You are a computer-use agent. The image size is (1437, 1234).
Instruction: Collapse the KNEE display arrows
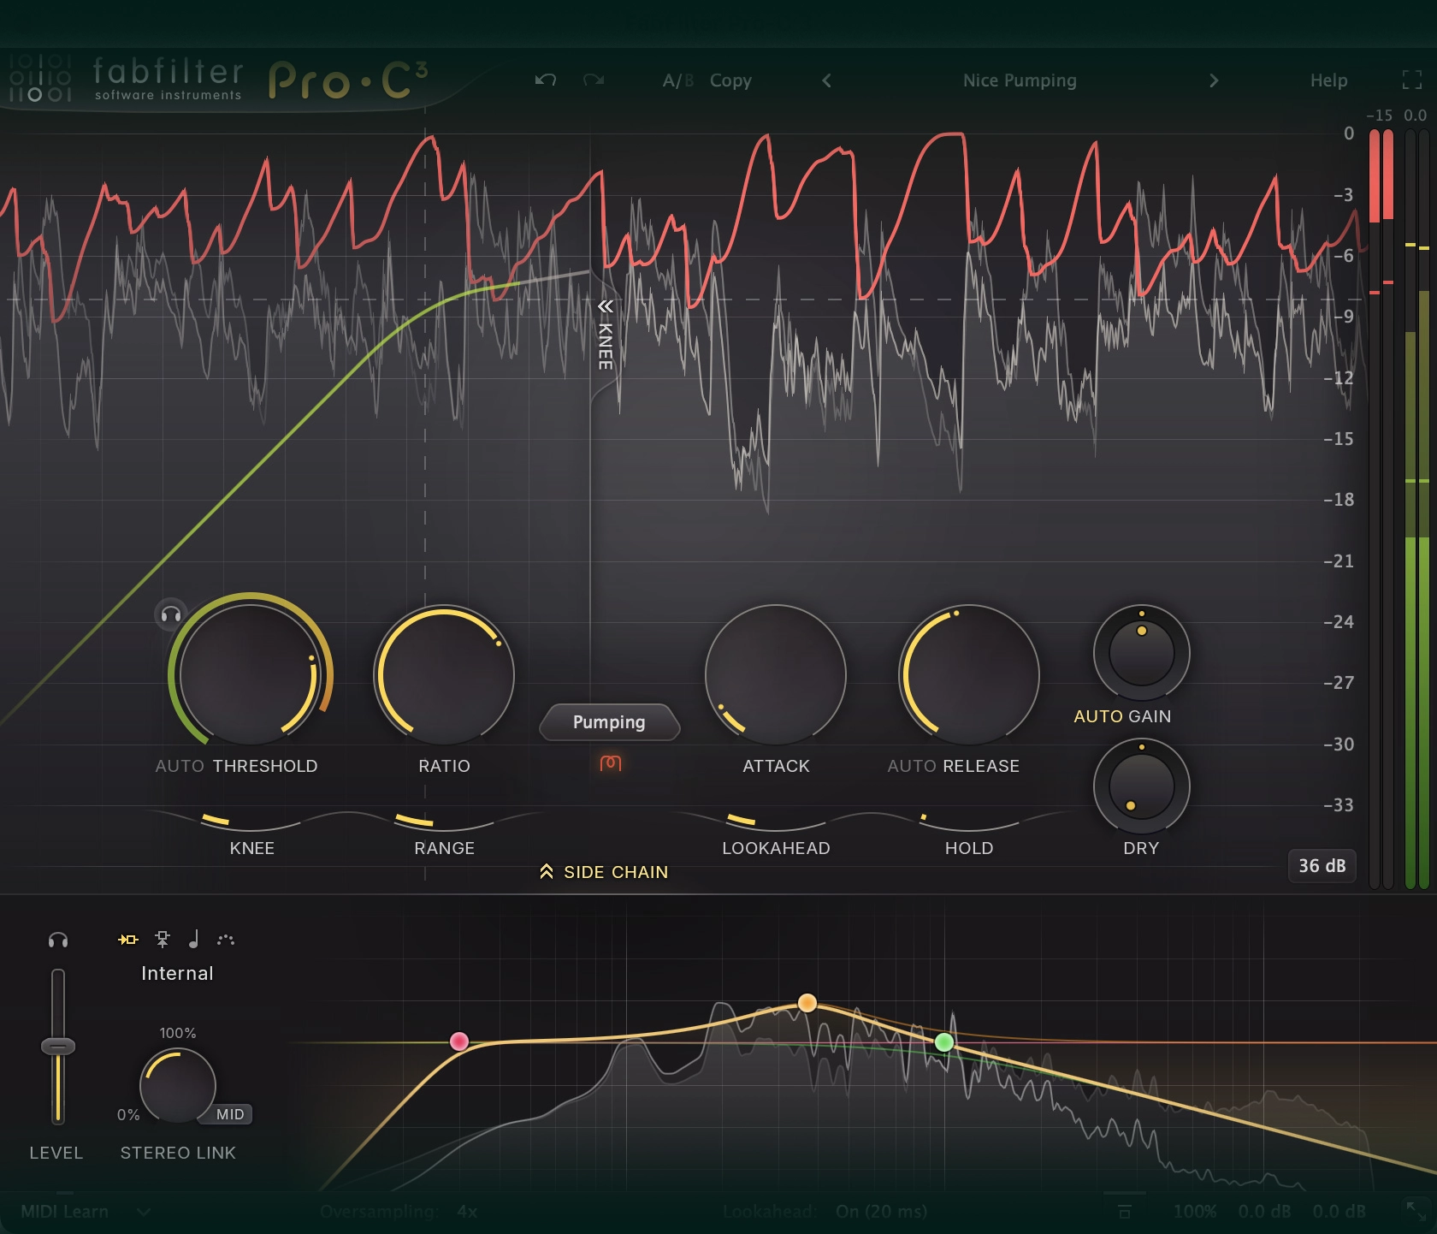click(606, 306)
